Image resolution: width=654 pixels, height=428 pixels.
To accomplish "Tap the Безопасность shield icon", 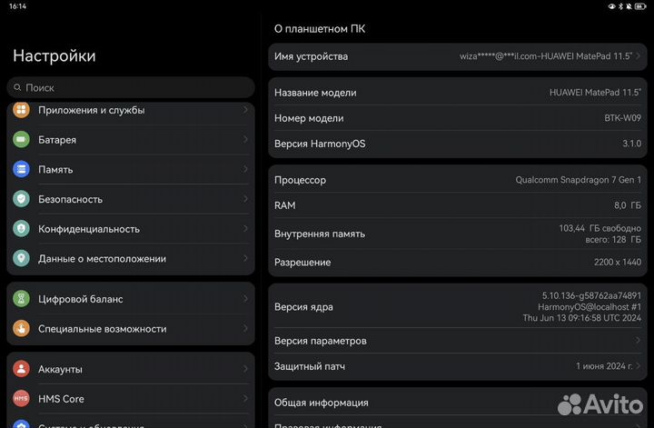I will (21, 199).
